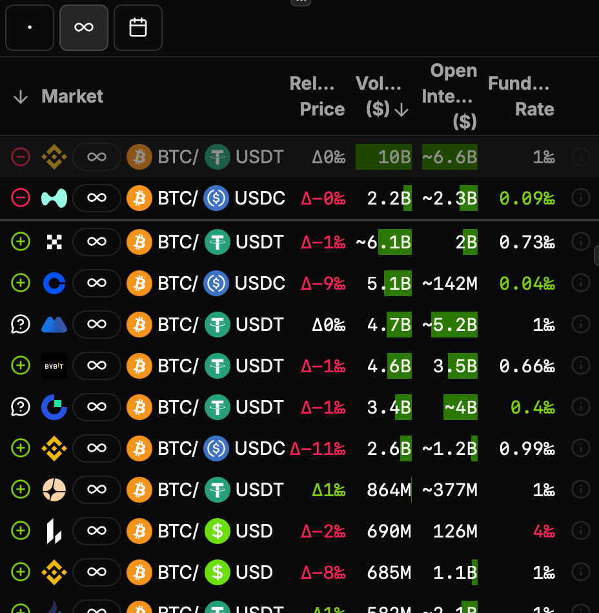The width and height of the screenshot is (599, 613).
Task: Click the sort arrow beside Market header
Action: (20, 97)
